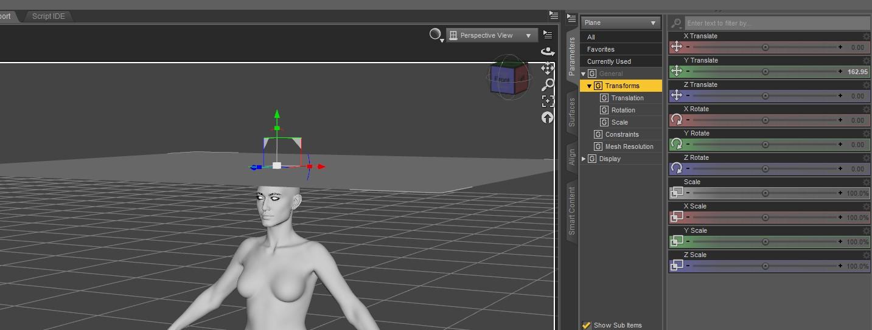Viewport: 872px width, 330px height.
Task: Click the Y Scale icon
Action: tap(676, 241)
